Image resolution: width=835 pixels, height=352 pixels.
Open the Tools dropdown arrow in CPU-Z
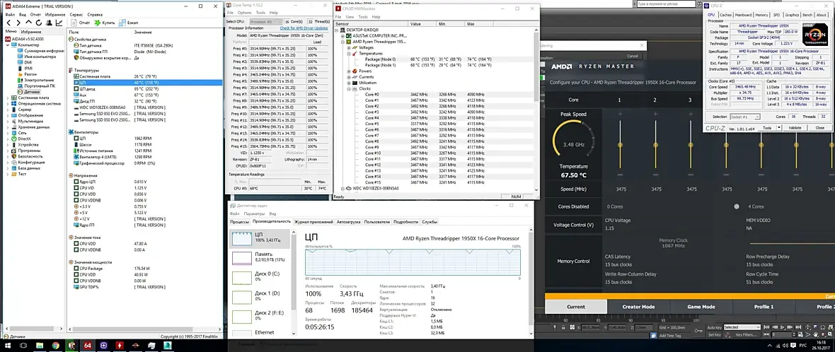point(781,128)
